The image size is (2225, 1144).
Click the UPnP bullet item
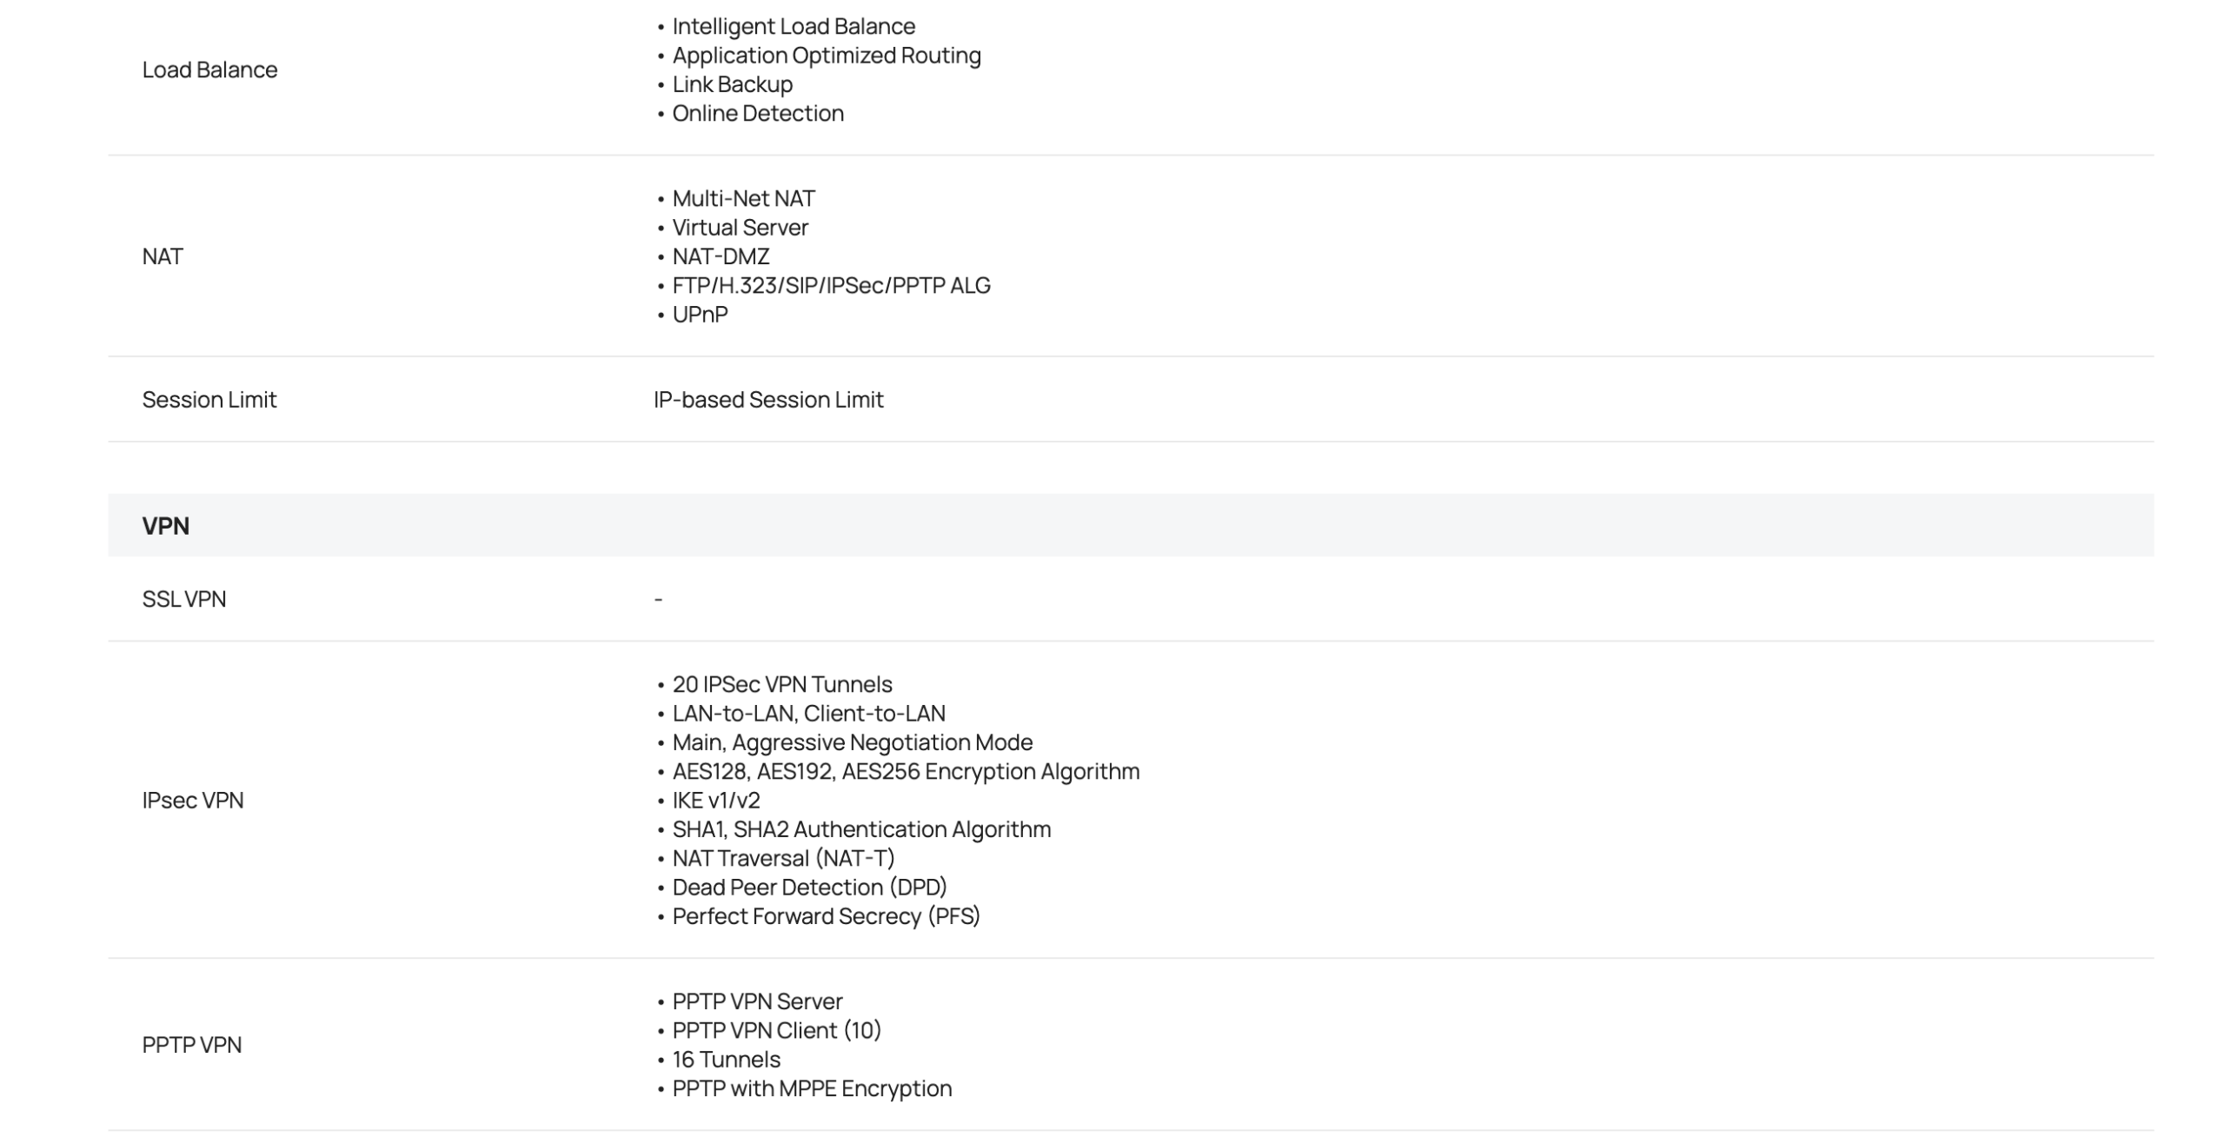click(x=700, y=315)
